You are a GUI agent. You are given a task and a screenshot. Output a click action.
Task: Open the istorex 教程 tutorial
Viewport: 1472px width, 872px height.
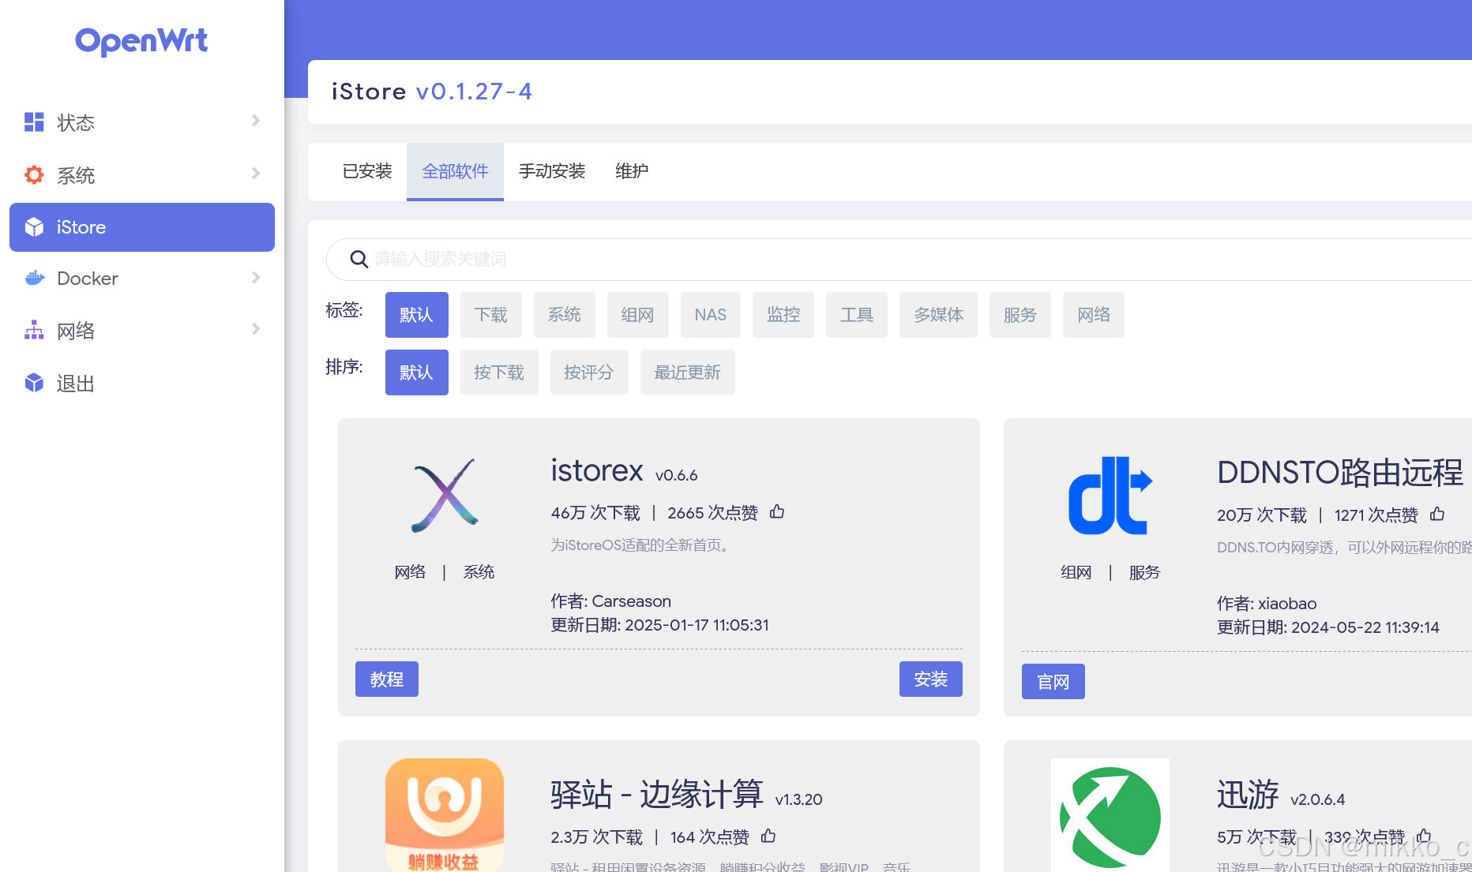[x=387, y=679]
